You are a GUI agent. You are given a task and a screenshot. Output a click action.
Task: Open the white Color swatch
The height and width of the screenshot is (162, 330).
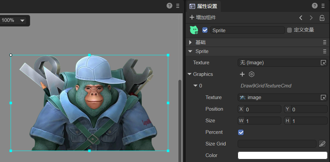pos(283,155)
